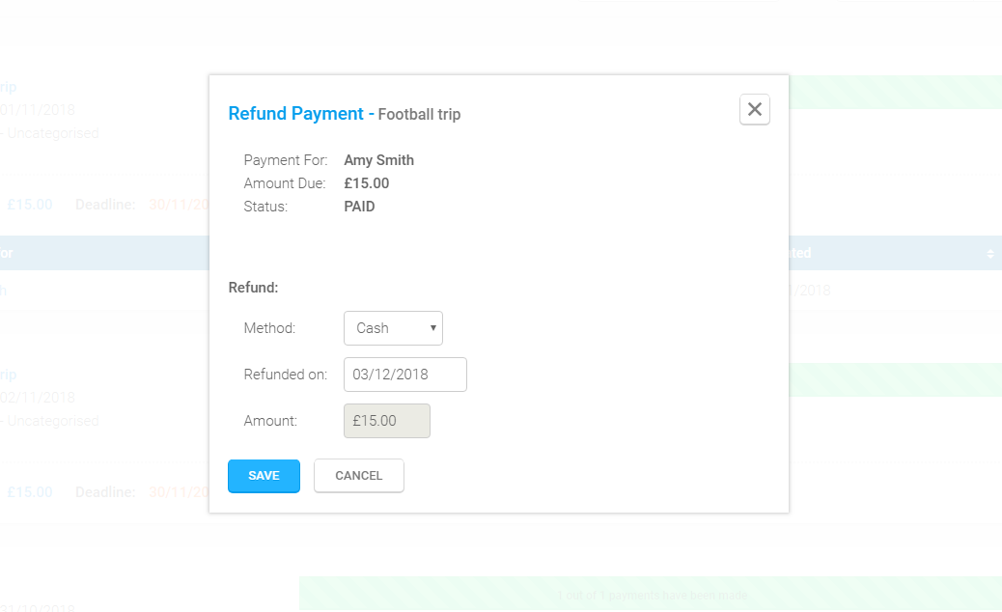Click the arrow on the Cash dropdown
Screen dimensions: 1002x612
pos(433,328)
